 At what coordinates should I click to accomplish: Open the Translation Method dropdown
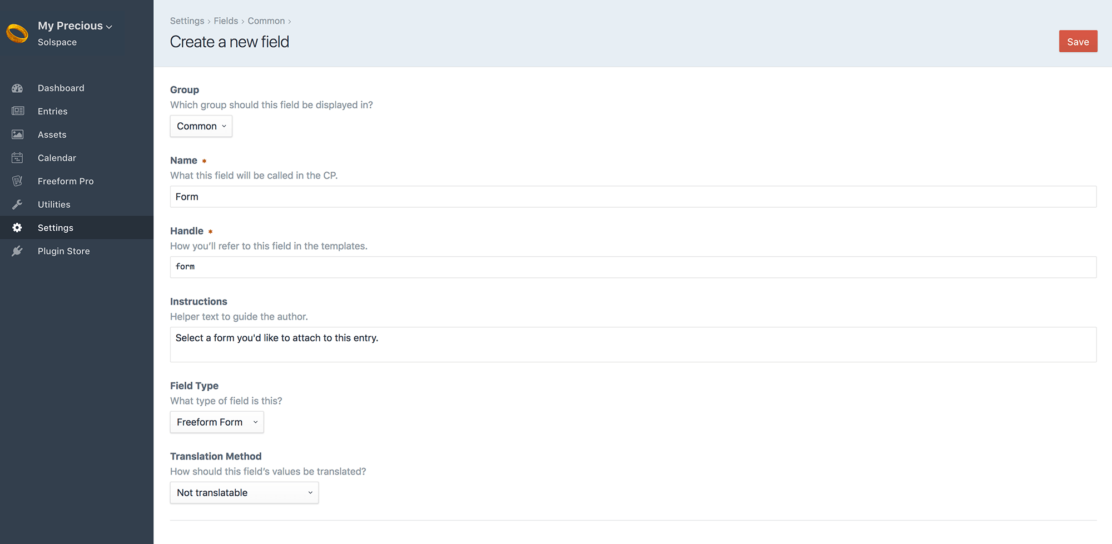coord(244,493)
